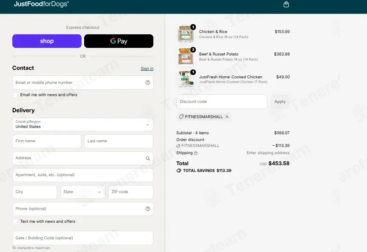
Task: Click the shipping info question icon
Action: point(196,153)
